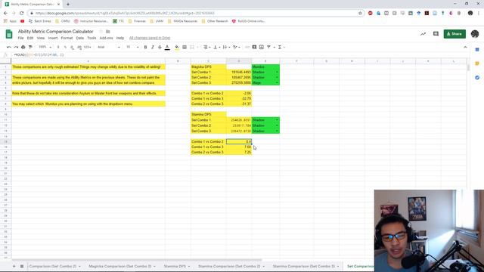Open the Vertical align dropdown
This screenshot has width=484, height=272.
(x=216, y=47)
